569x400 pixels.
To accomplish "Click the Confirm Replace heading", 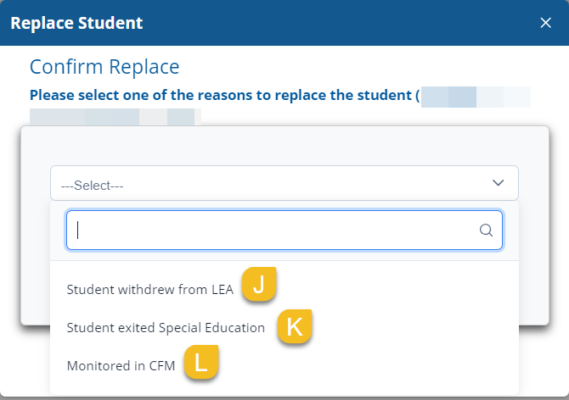I will click(104, 67).
